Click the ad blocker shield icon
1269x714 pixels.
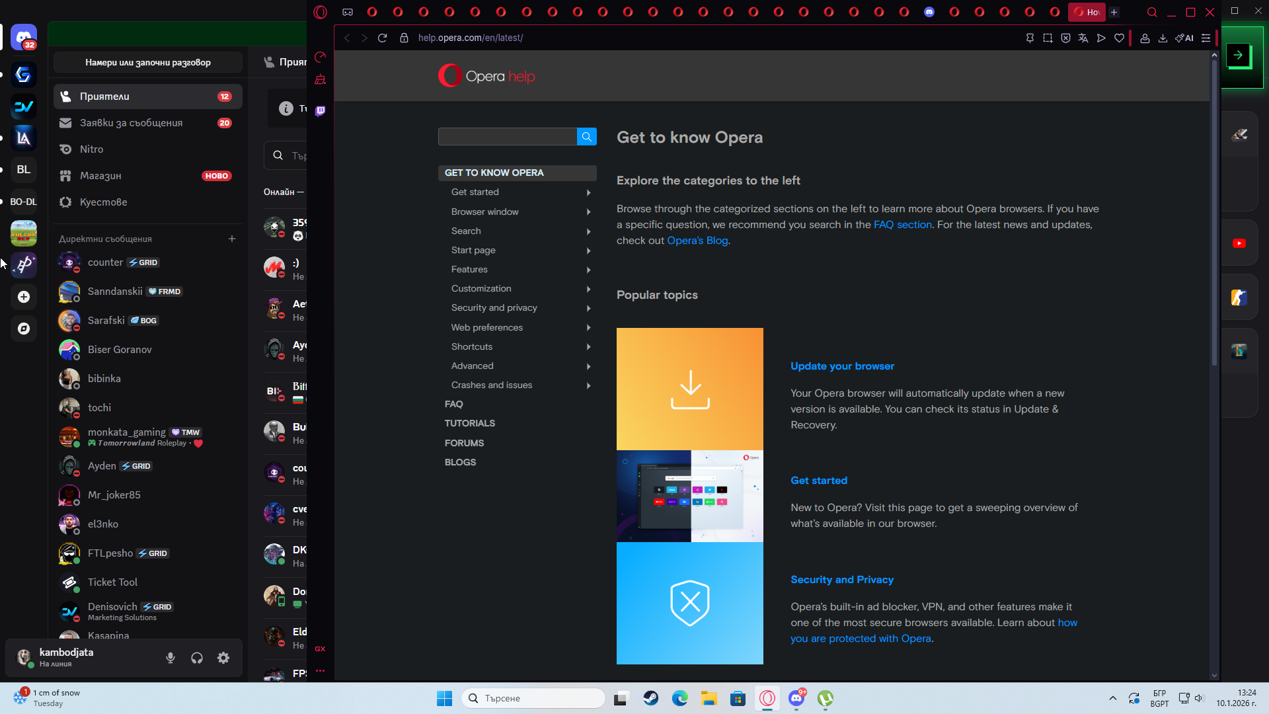1065,38
